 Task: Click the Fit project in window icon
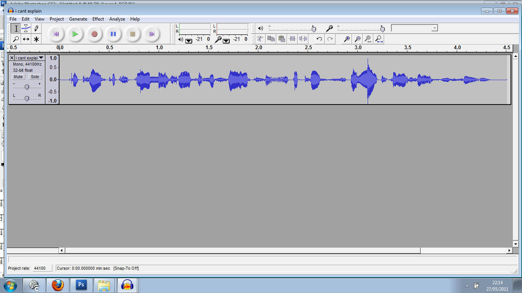click(378, 39)
